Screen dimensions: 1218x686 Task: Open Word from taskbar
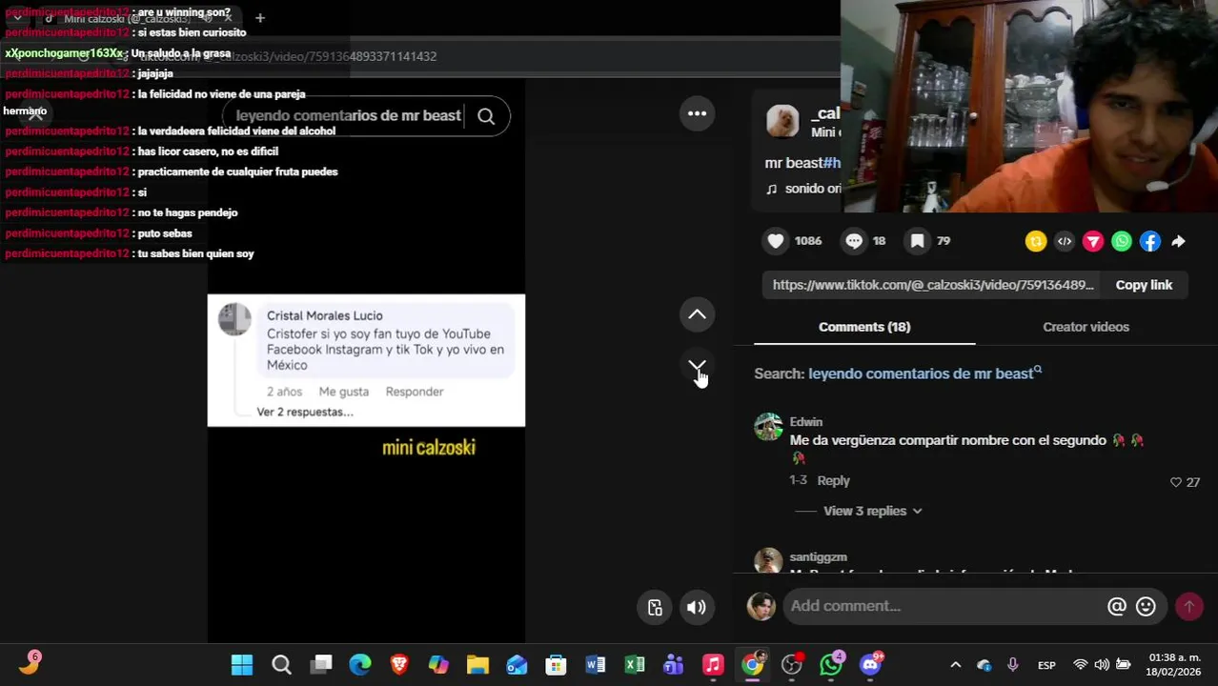[596, 665]
